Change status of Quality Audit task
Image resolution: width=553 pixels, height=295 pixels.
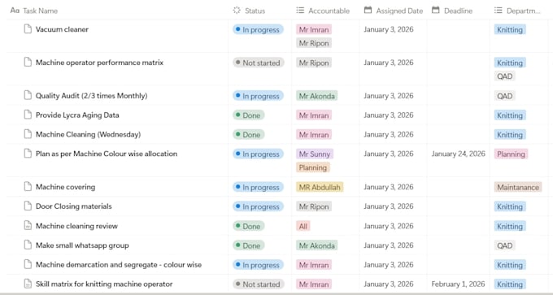pos(258,96)
